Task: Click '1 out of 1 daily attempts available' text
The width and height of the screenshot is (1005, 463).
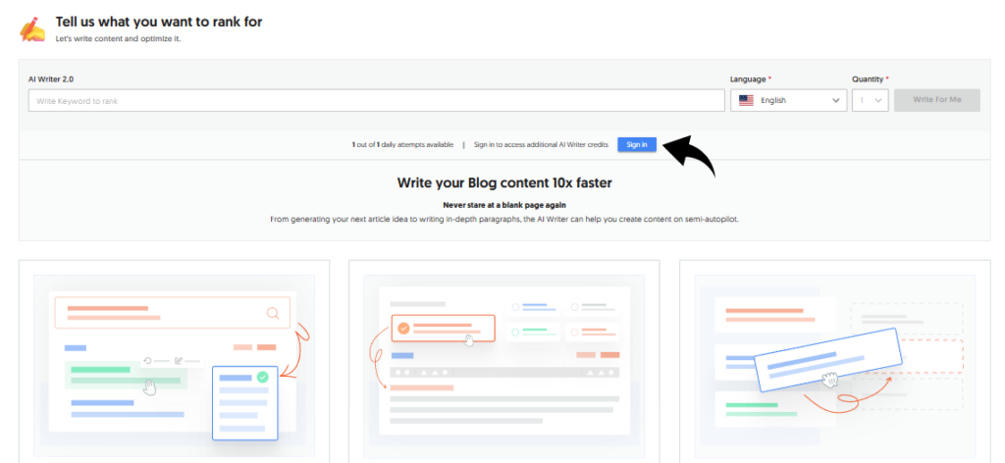Action: click(402, 145)
